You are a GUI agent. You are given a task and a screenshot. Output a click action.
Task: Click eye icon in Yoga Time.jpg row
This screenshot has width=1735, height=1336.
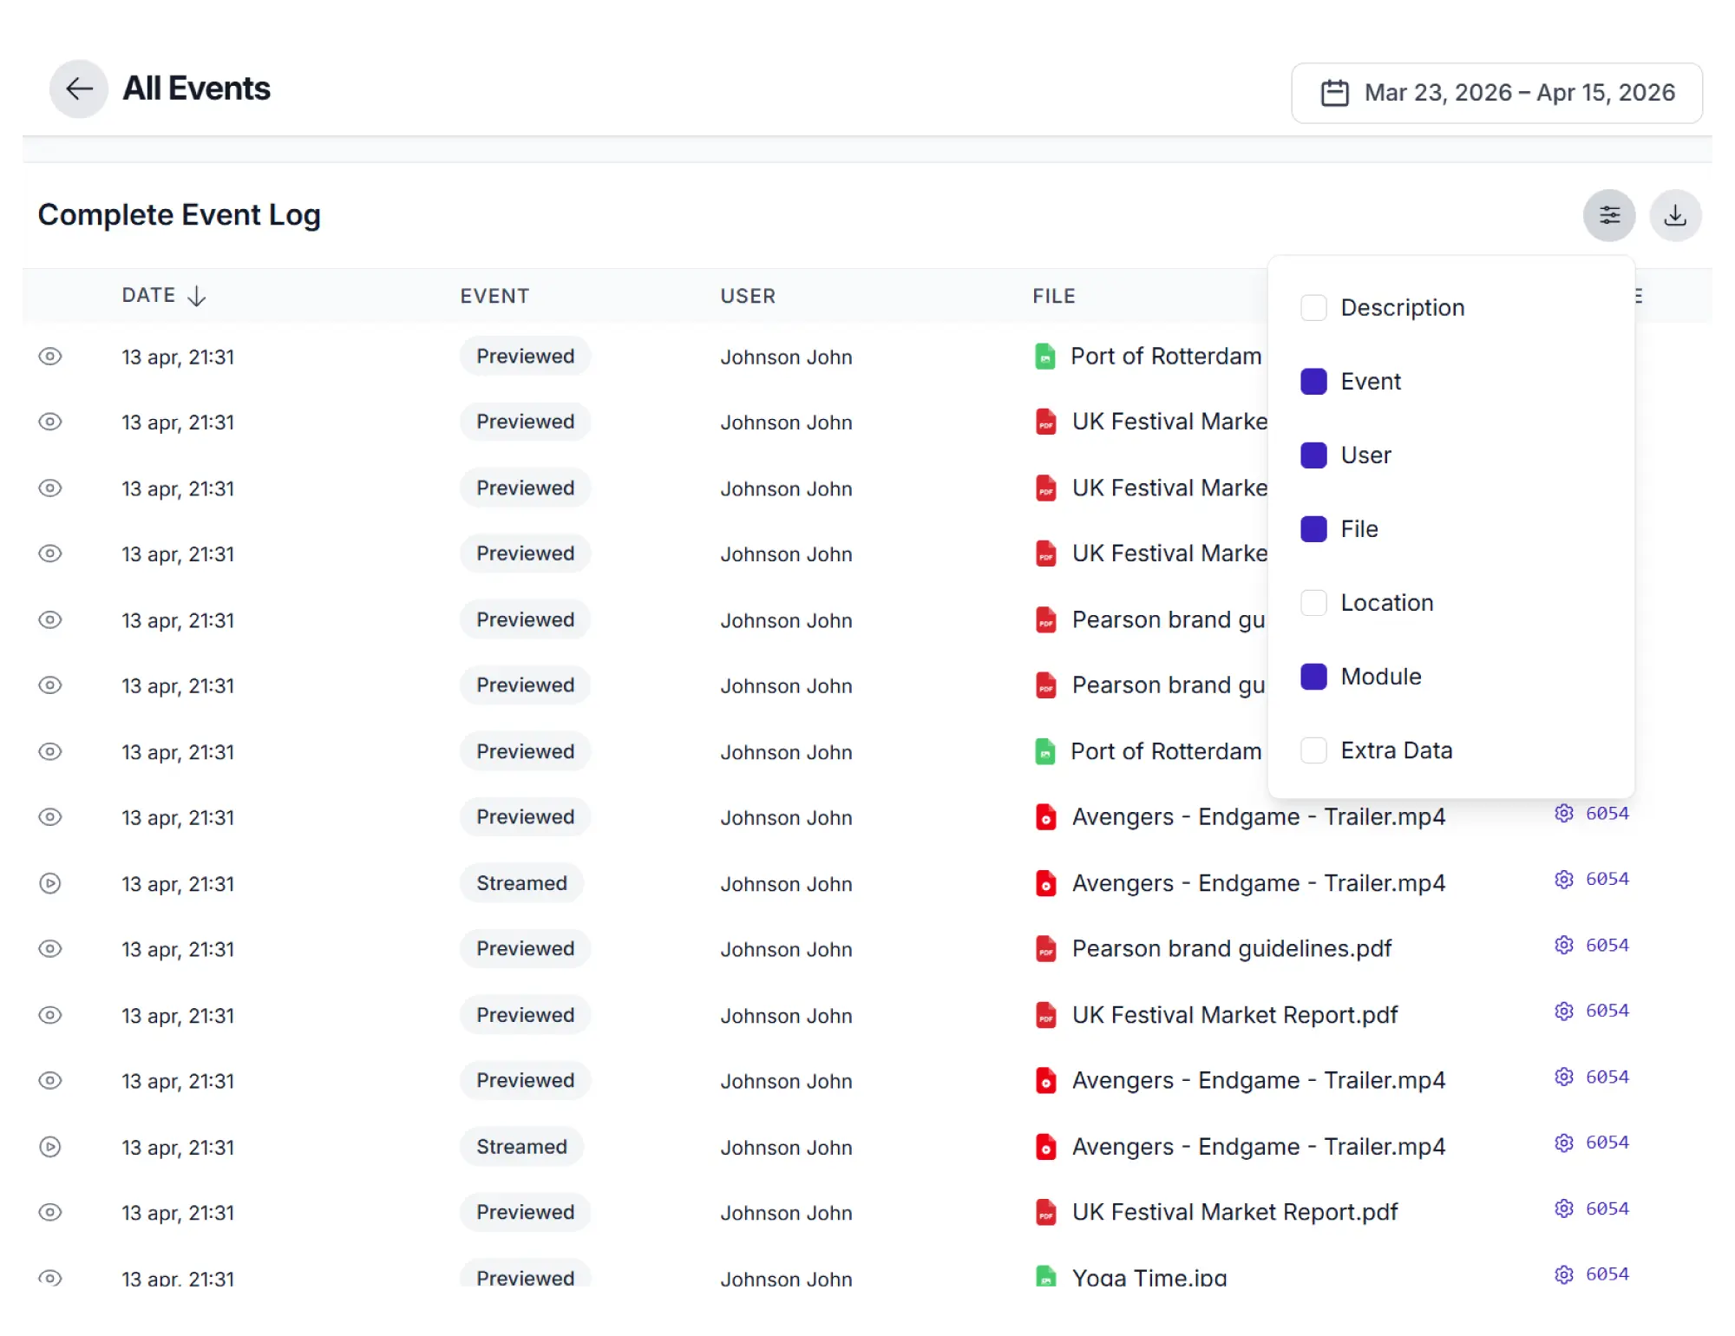[x=50, y=1278]
